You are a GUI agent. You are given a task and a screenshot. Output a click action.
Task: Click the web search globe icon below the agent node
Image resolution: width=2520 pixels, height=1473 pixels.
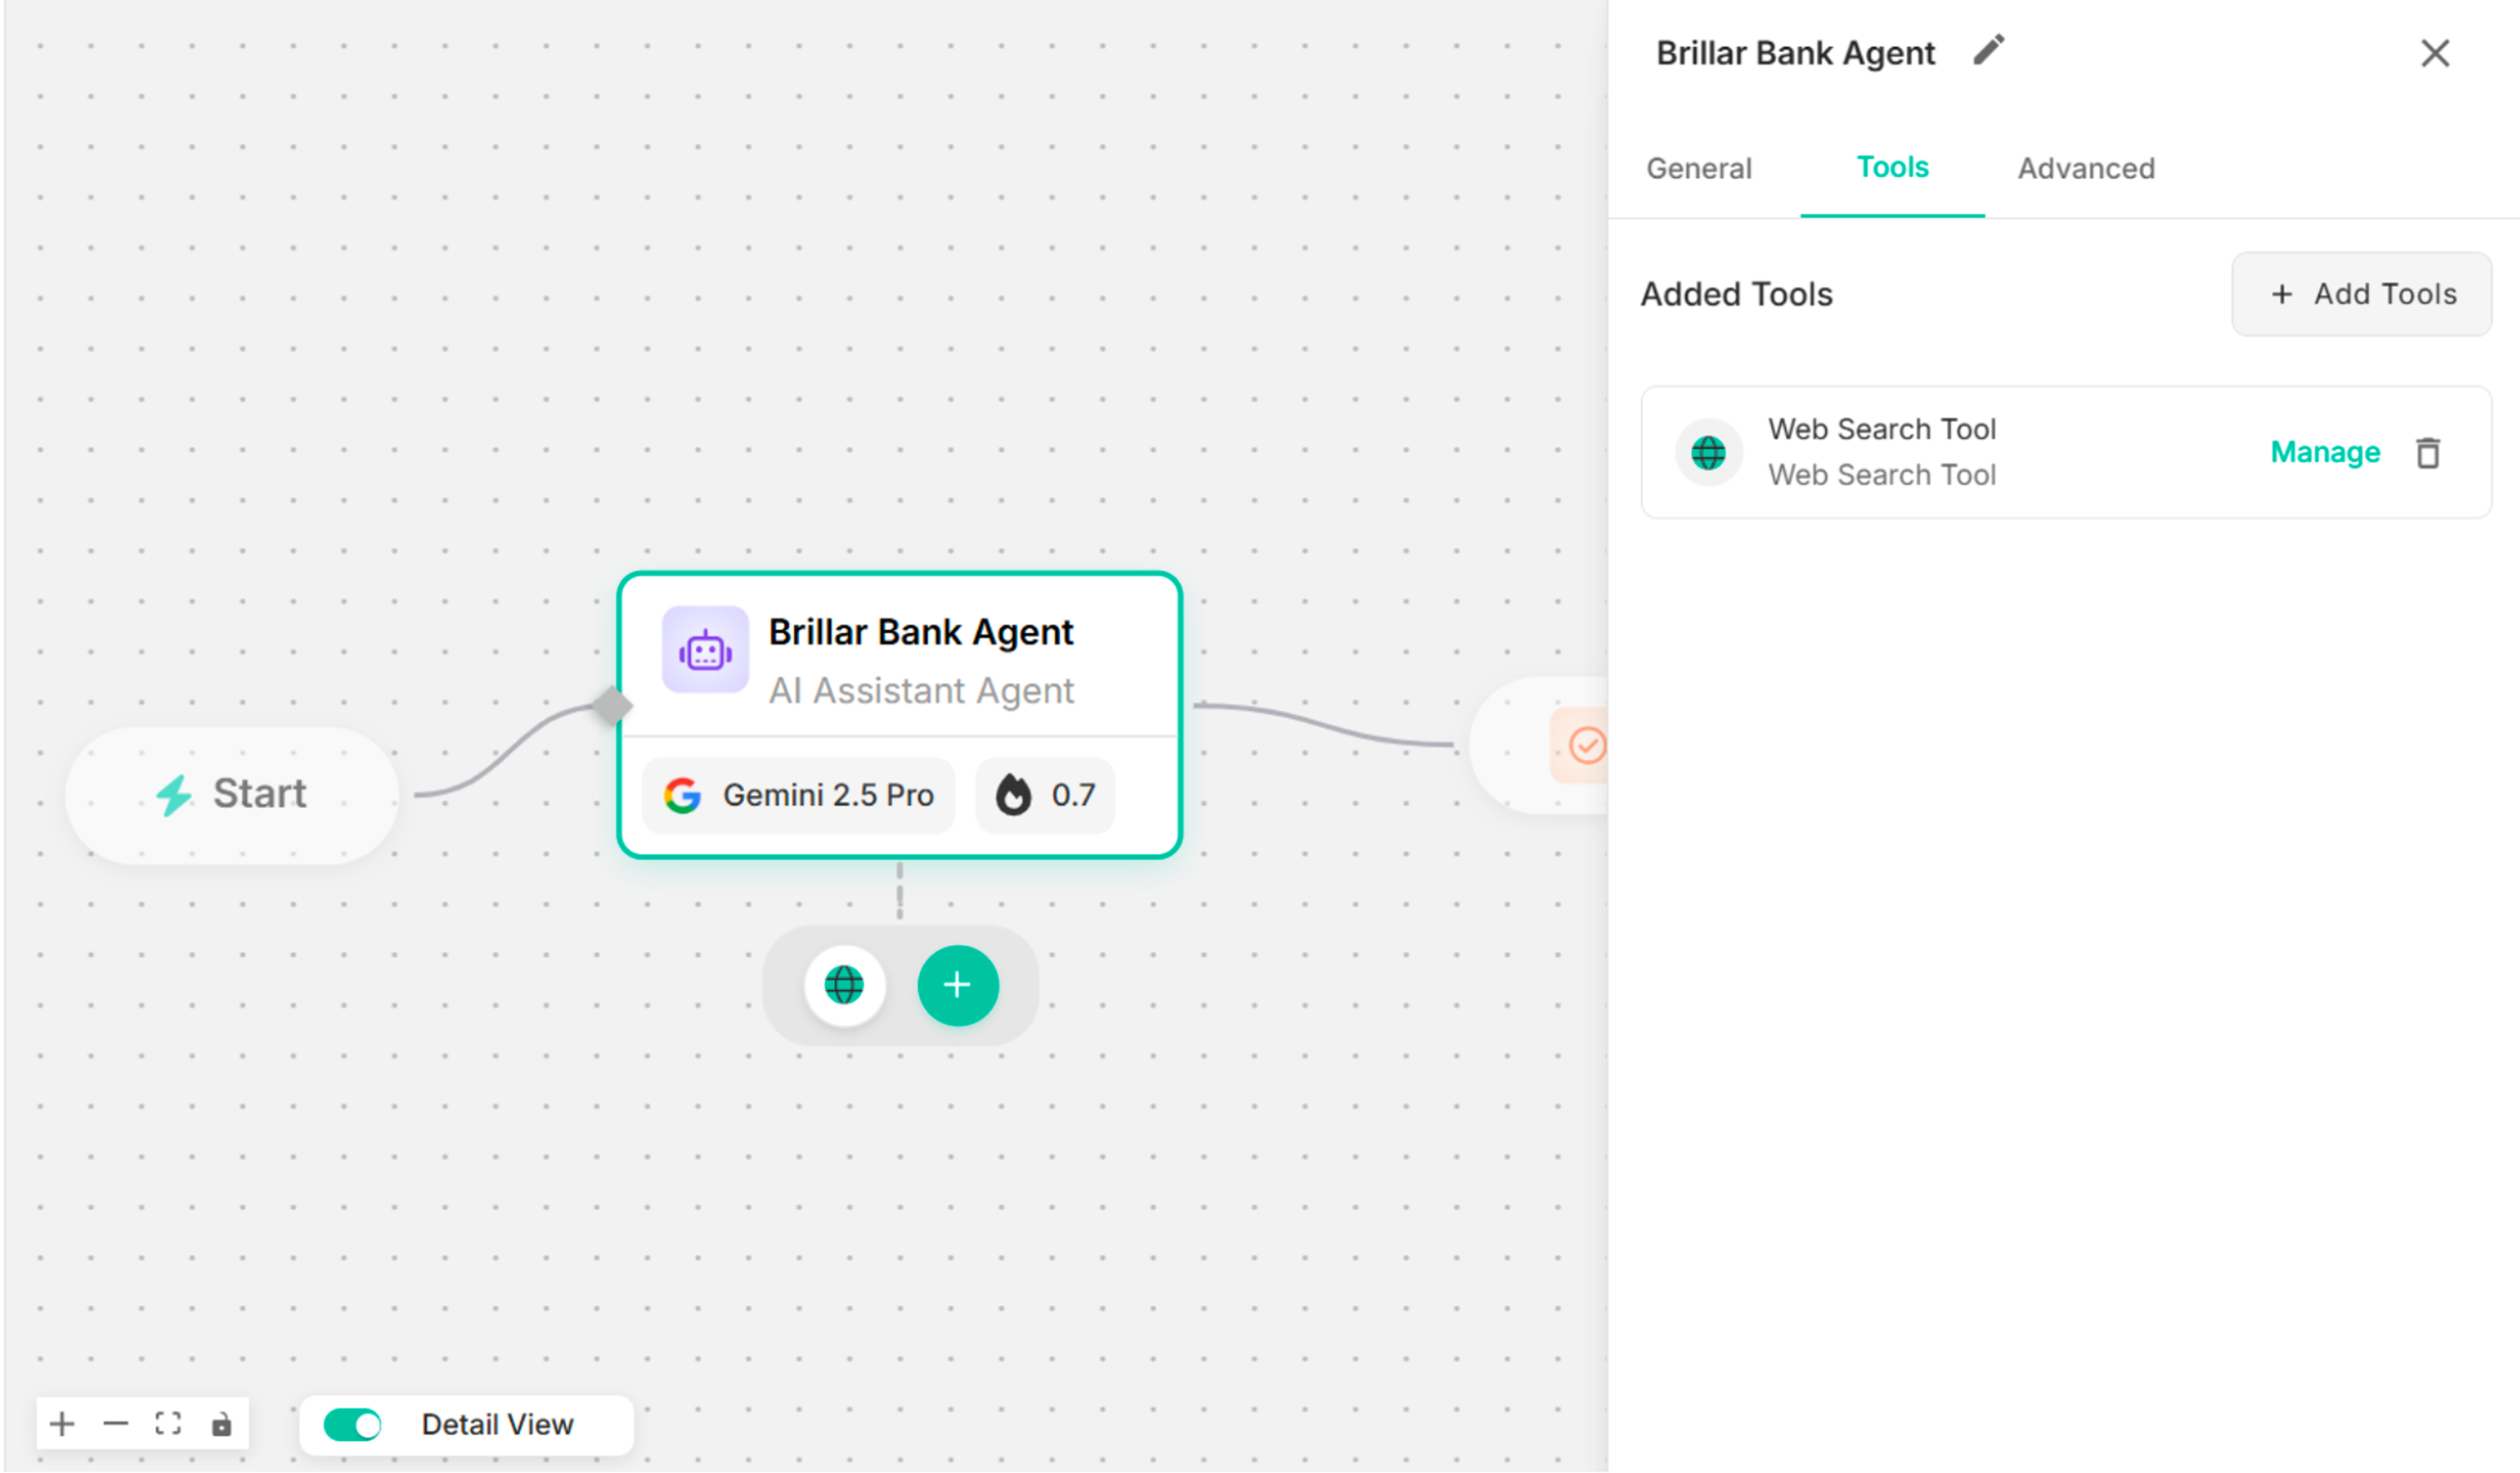coord(845,985)
